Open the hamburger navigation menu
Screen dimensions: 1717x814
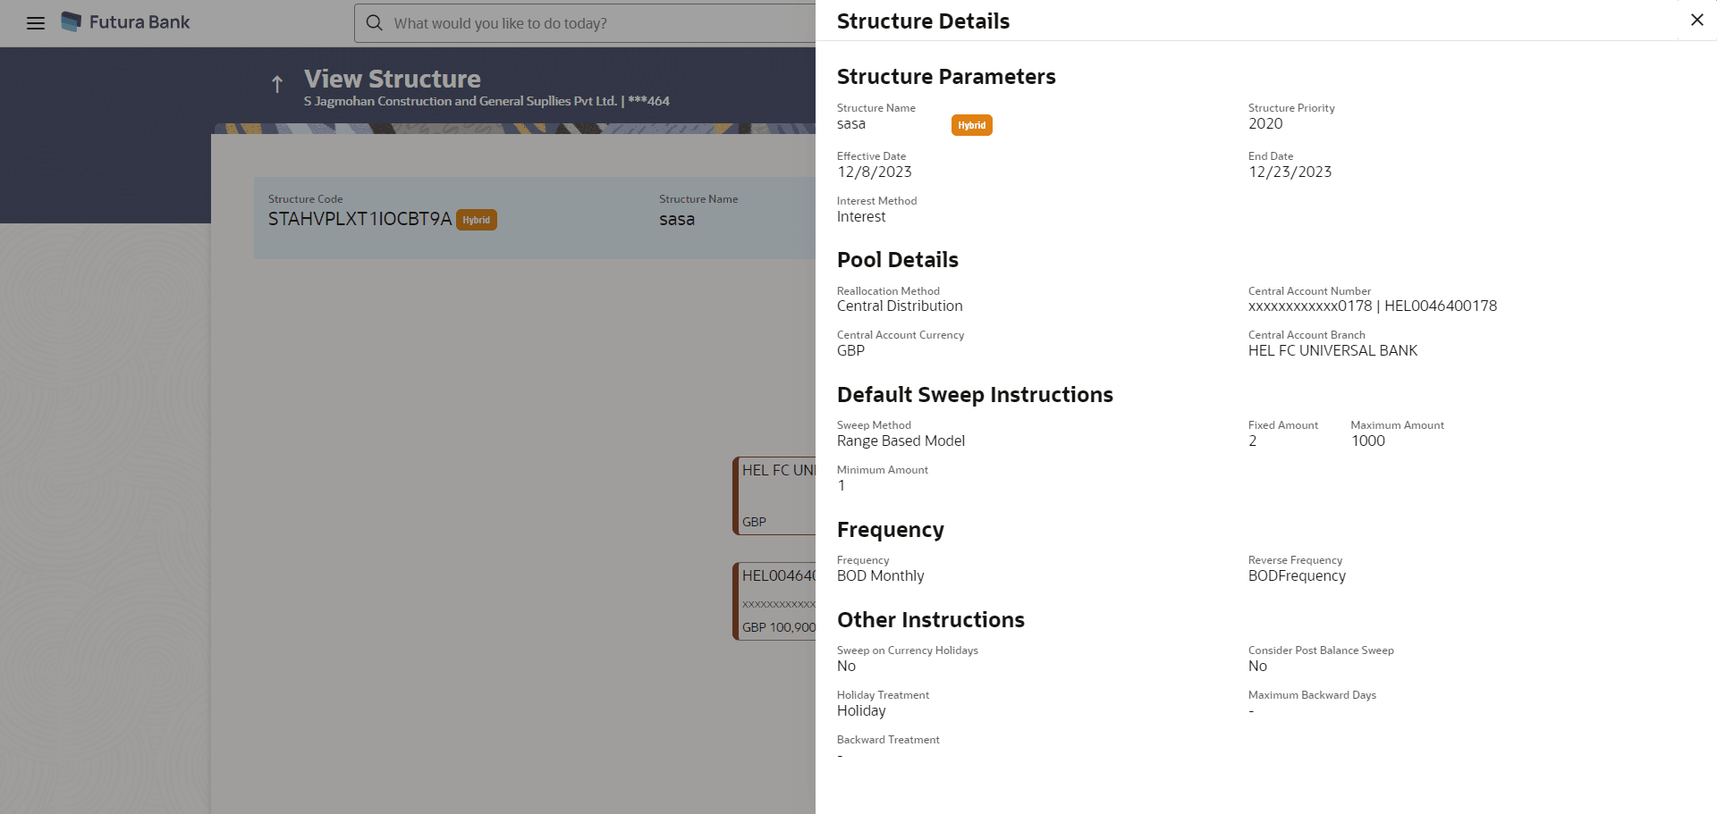[x=36, y=23]
